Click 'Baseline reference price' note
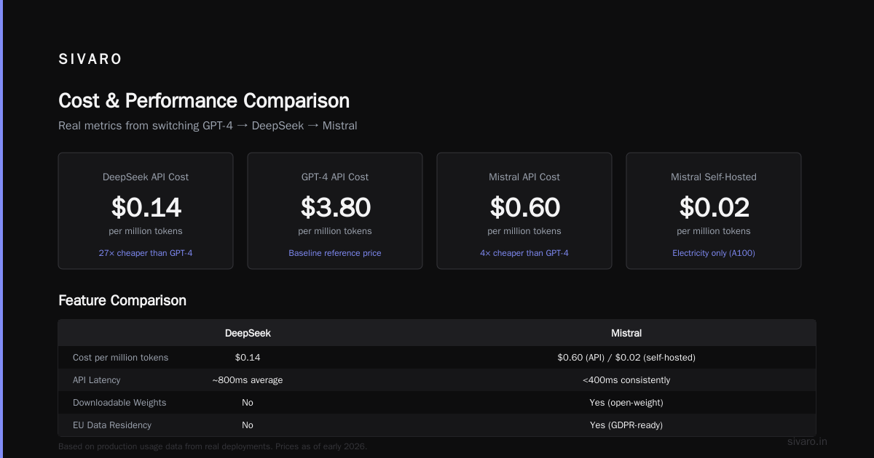This screenshot has width=874, height=458. click(x=335, y=253)
